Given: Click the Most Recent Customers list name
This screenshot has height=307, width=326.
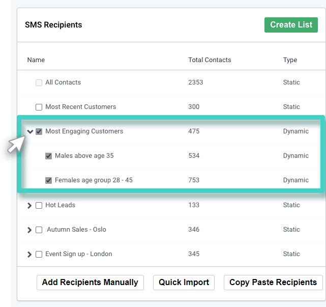Looking at the screenshot, I should pos(80,107).
